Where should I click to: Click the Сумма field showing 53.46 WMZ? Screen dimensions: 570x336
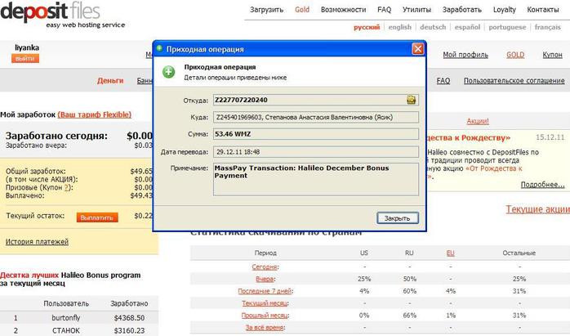coord(315,134)
